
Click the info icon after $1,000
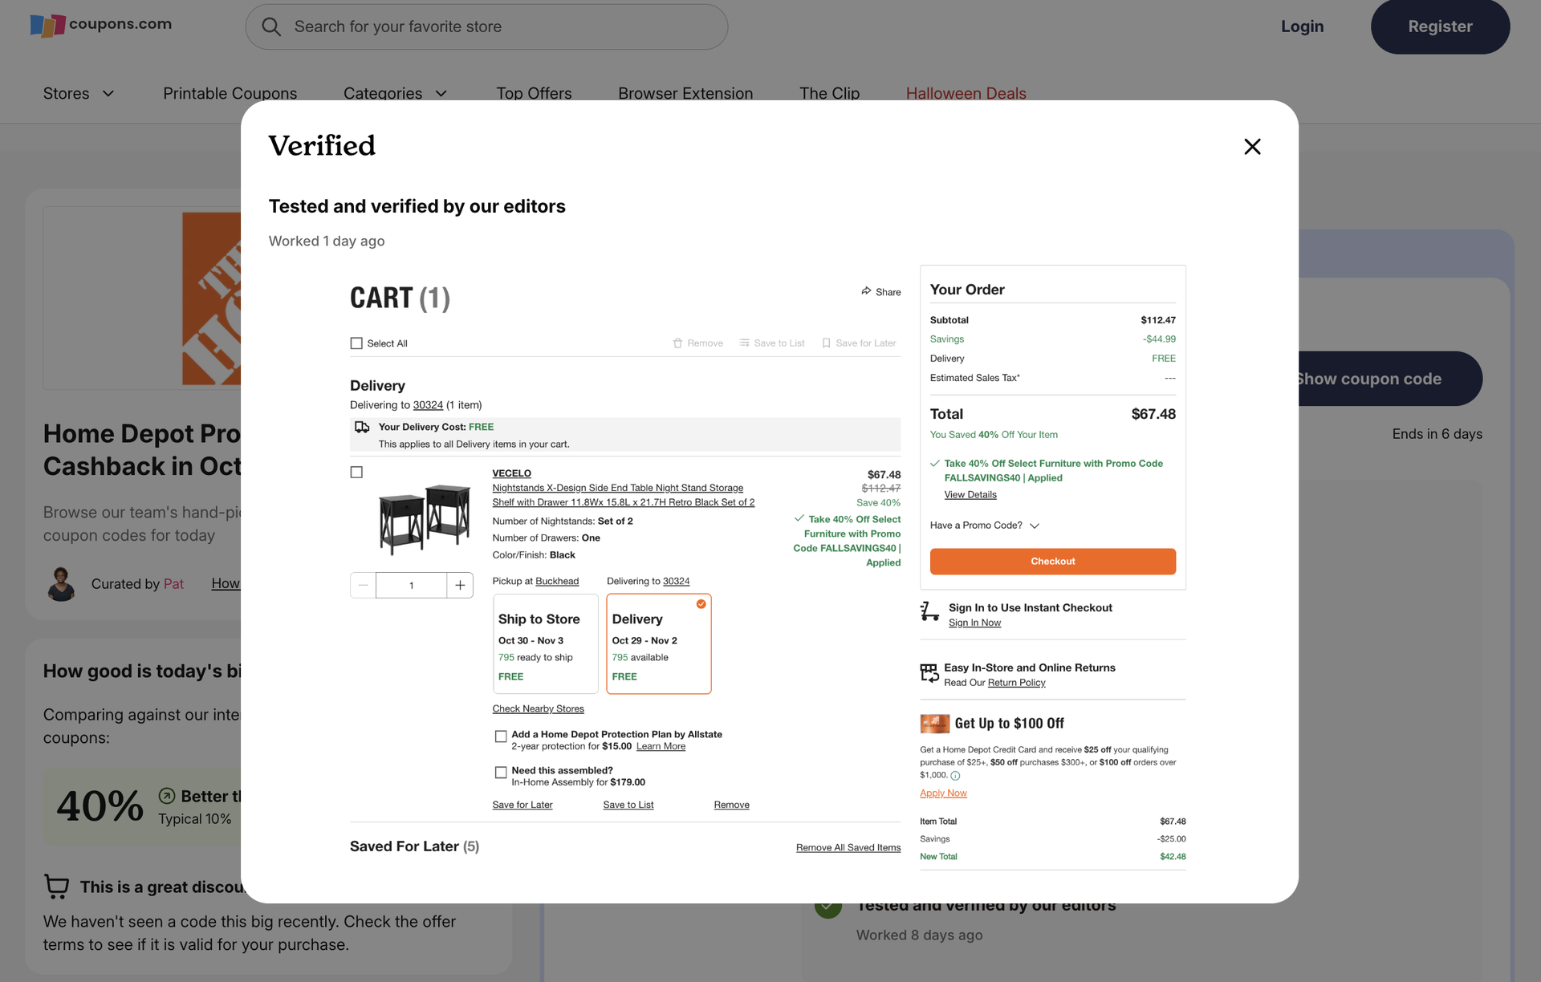(x=955, y=776)
